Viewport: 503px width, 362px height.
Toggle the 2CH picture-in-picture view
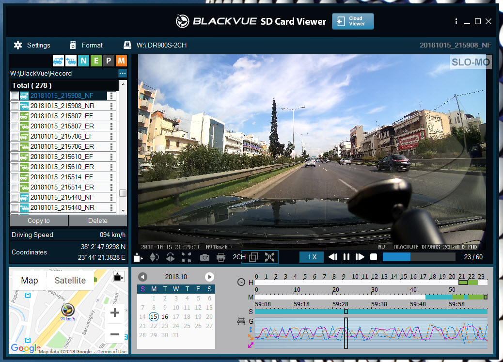click(253, 257)
